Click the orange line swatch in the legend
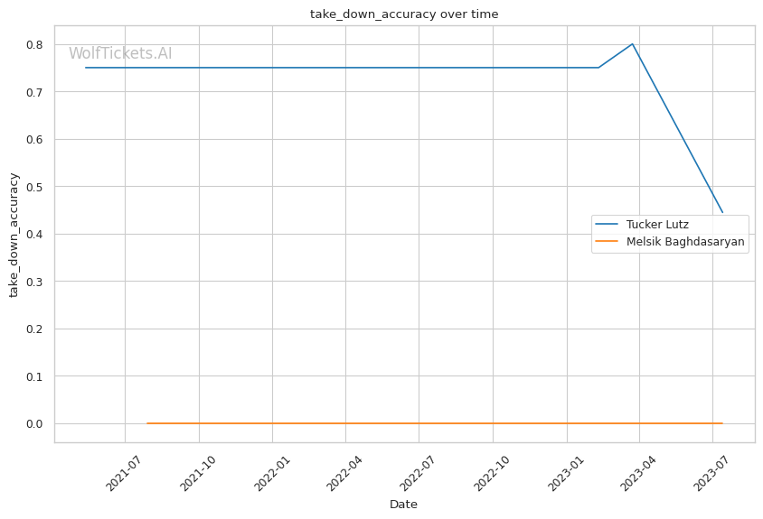 pos(607,242)
